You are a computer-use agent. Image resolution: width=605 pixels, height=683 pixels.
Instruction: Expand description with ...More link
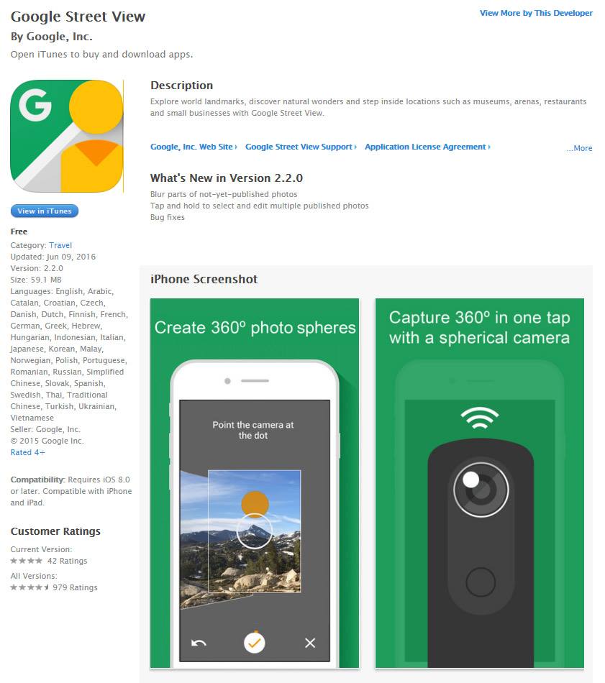[x=579, y=148]
